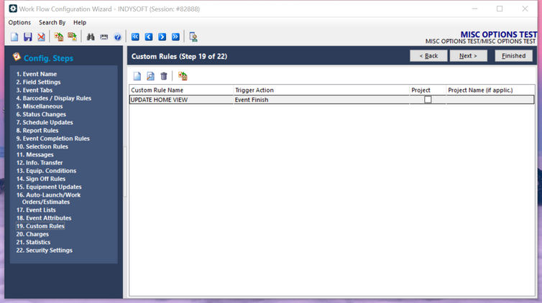Open the Search By menu
This screenshot has height=303, width=542.
tap(52, 23)
